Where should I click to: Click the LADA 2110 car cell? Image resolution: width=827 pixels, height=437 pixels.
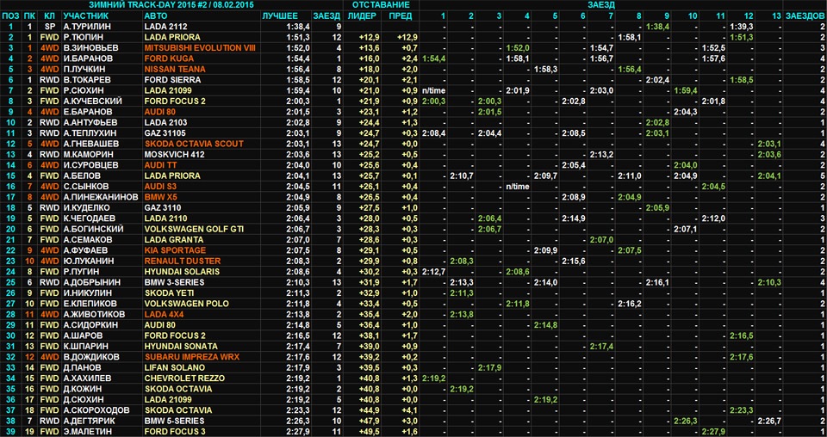coord(165,218)
